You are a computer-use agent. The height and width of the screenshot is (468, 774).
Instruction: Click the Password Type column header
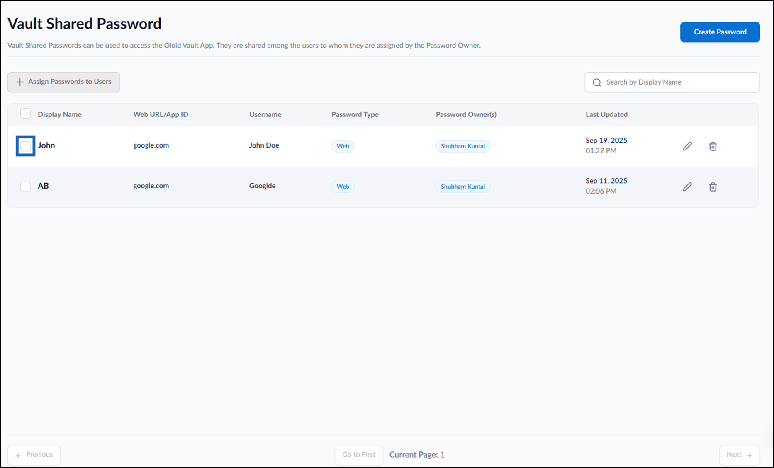(x=355, y=114)
